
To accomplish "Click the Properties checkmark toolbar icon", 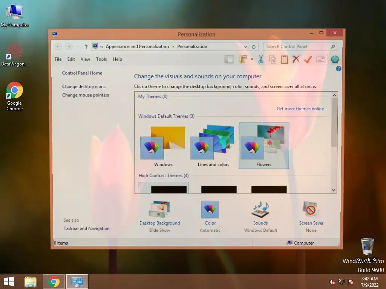I will [308, 59].
